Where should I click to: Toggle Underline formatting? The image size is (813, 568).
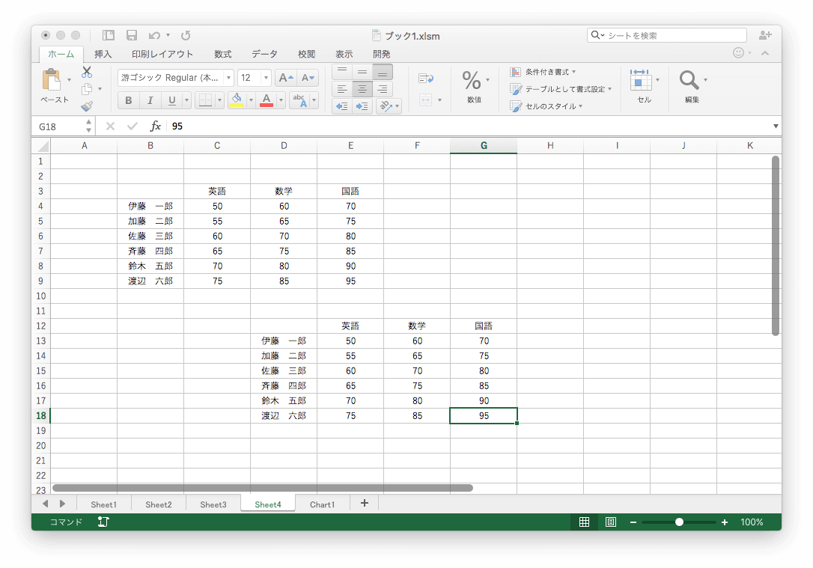coord(171,100)
